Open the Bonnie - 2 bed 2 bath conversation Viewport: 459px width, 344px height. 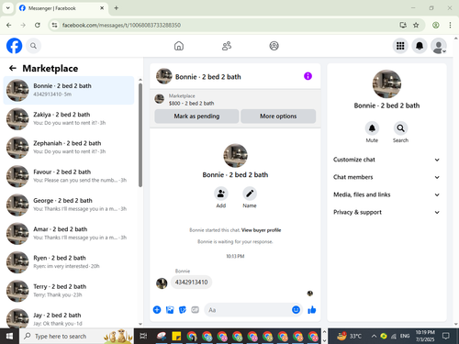click(x=69, y=90)
